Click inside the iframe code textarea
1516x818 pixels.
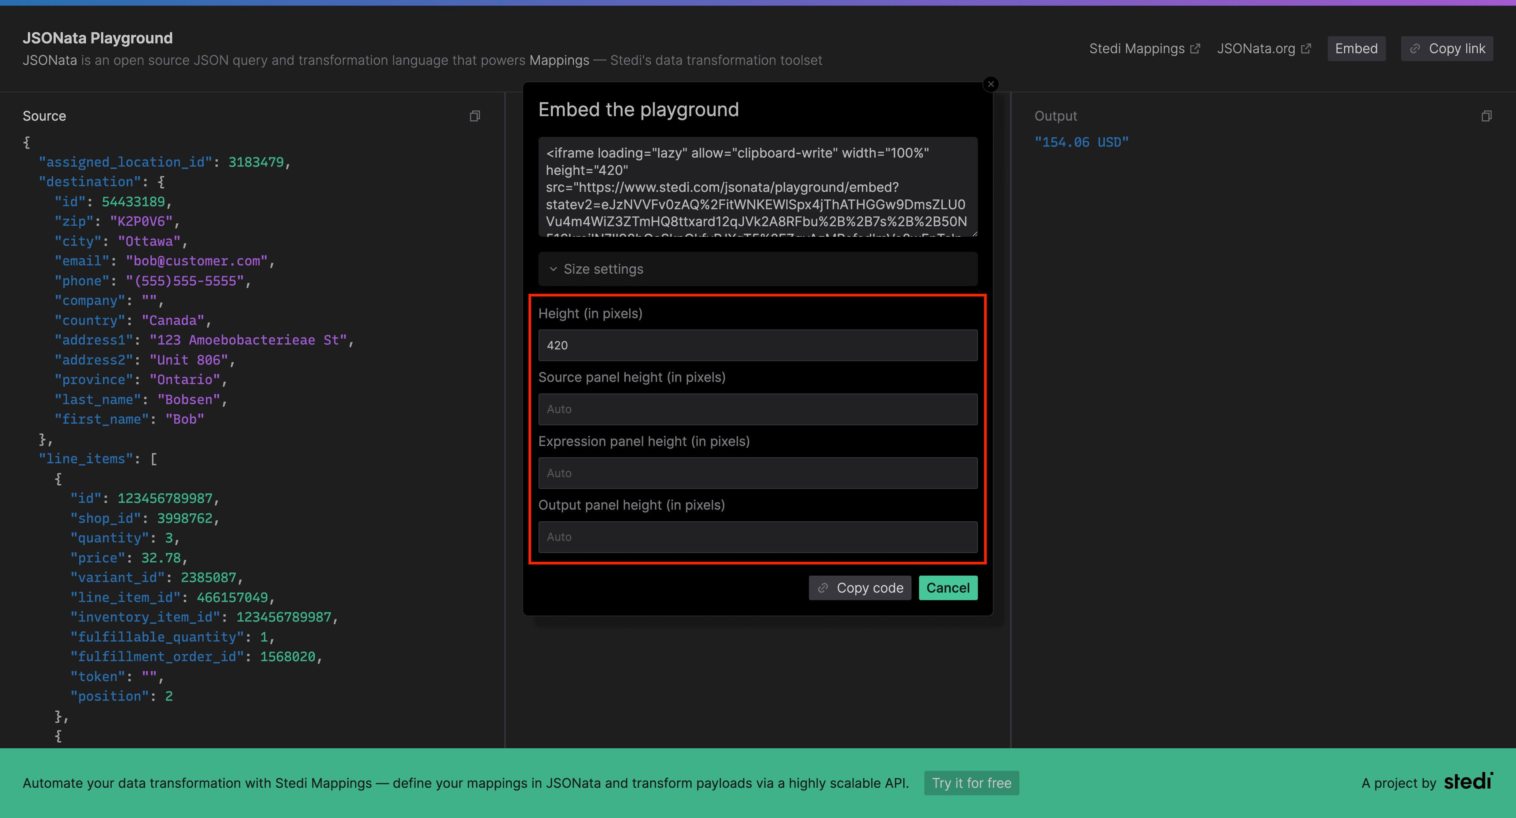[757, 187]
